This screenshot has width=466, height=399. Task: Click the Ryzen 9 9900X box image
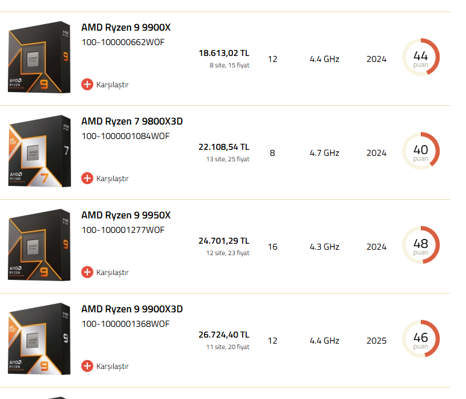39,57
